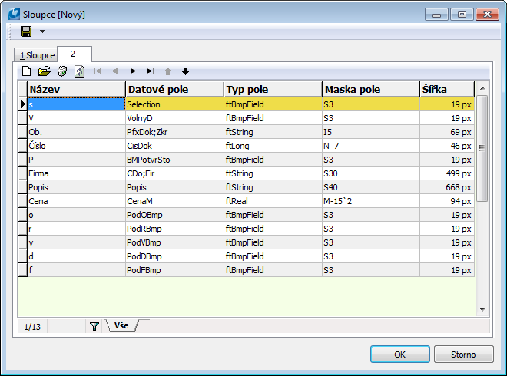Viewport: 507px width, 376px height.
Task: Switch to the 1 Sloupce tab
Action: 37,55
